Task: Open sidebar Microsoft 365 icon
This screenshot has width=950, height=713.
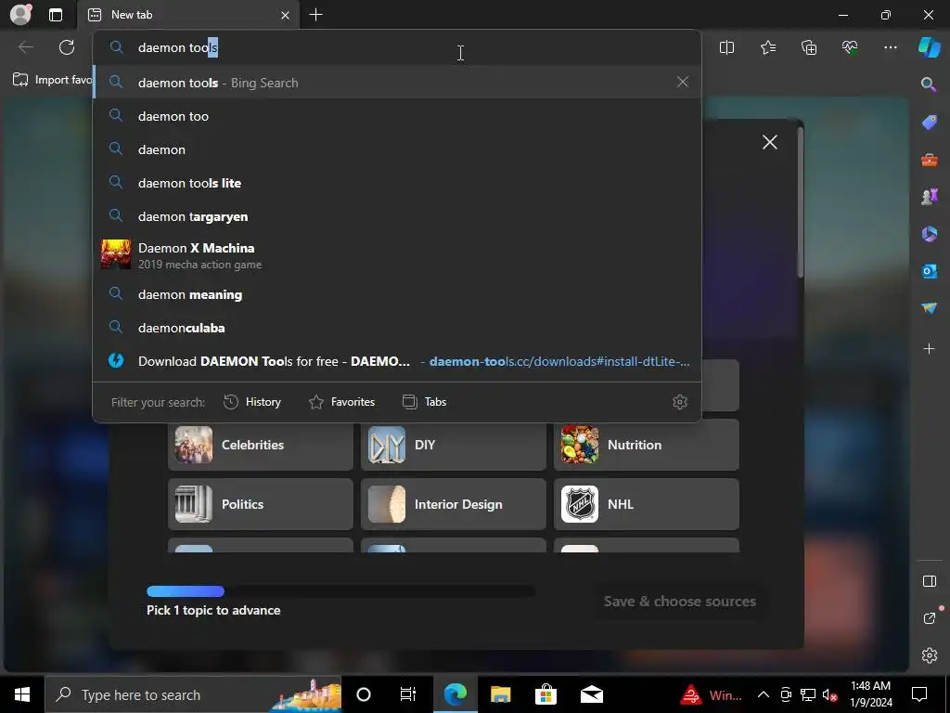Action: (929, 234)
